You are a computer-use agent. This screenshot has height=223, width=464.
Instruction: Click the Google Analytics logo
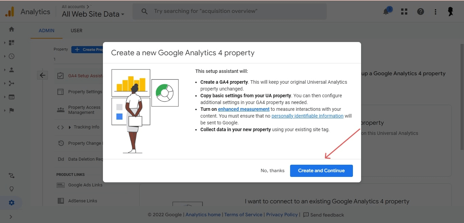10,12
